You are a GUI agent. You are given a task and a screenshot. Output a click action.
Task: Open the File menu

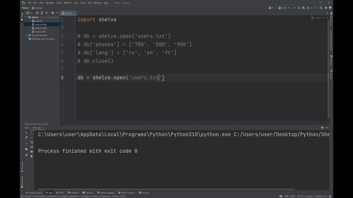click(29, 3)
